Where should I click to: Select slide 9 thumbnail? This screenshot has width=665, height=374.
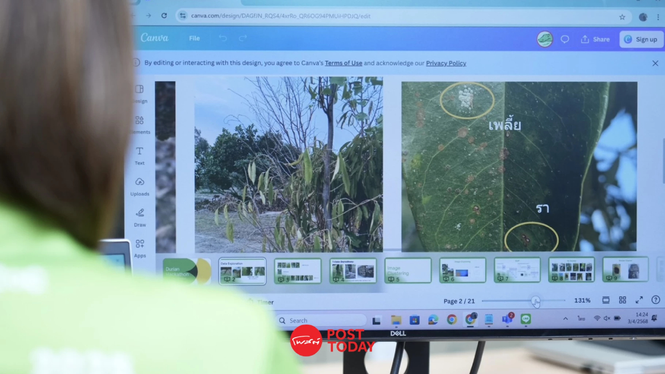626,269
